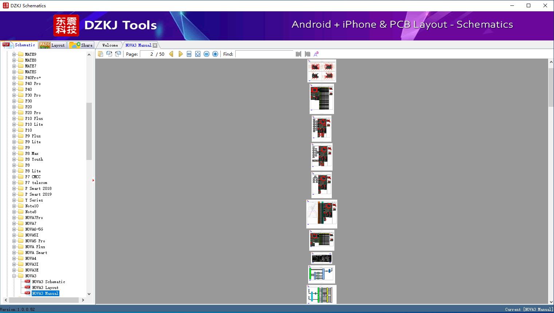The width and height of the screenshot is (554, 313).
Task: Open the NOVA3 Layout file
Action: click(45, 287)
